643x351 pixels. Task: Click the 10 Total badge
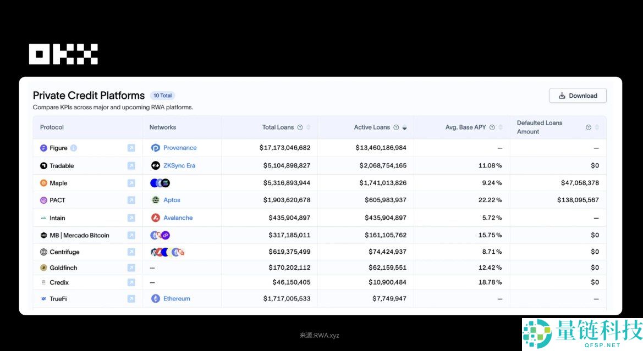click(162, 96)
